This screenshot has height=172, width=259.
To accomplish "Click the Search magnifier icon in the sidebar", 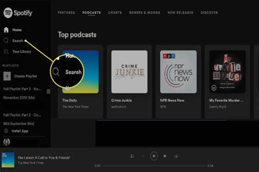I will (x=6, y=41).
